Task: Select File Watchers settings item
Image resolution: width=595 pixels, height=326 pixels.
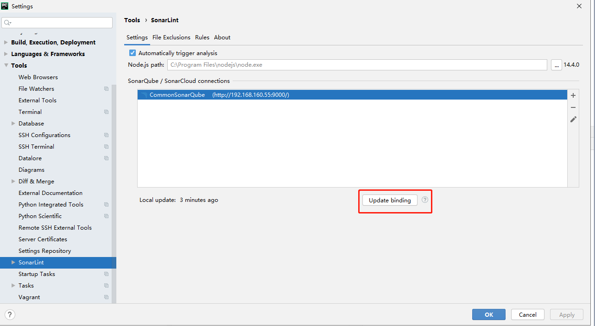Action: (x=36, y=89)
